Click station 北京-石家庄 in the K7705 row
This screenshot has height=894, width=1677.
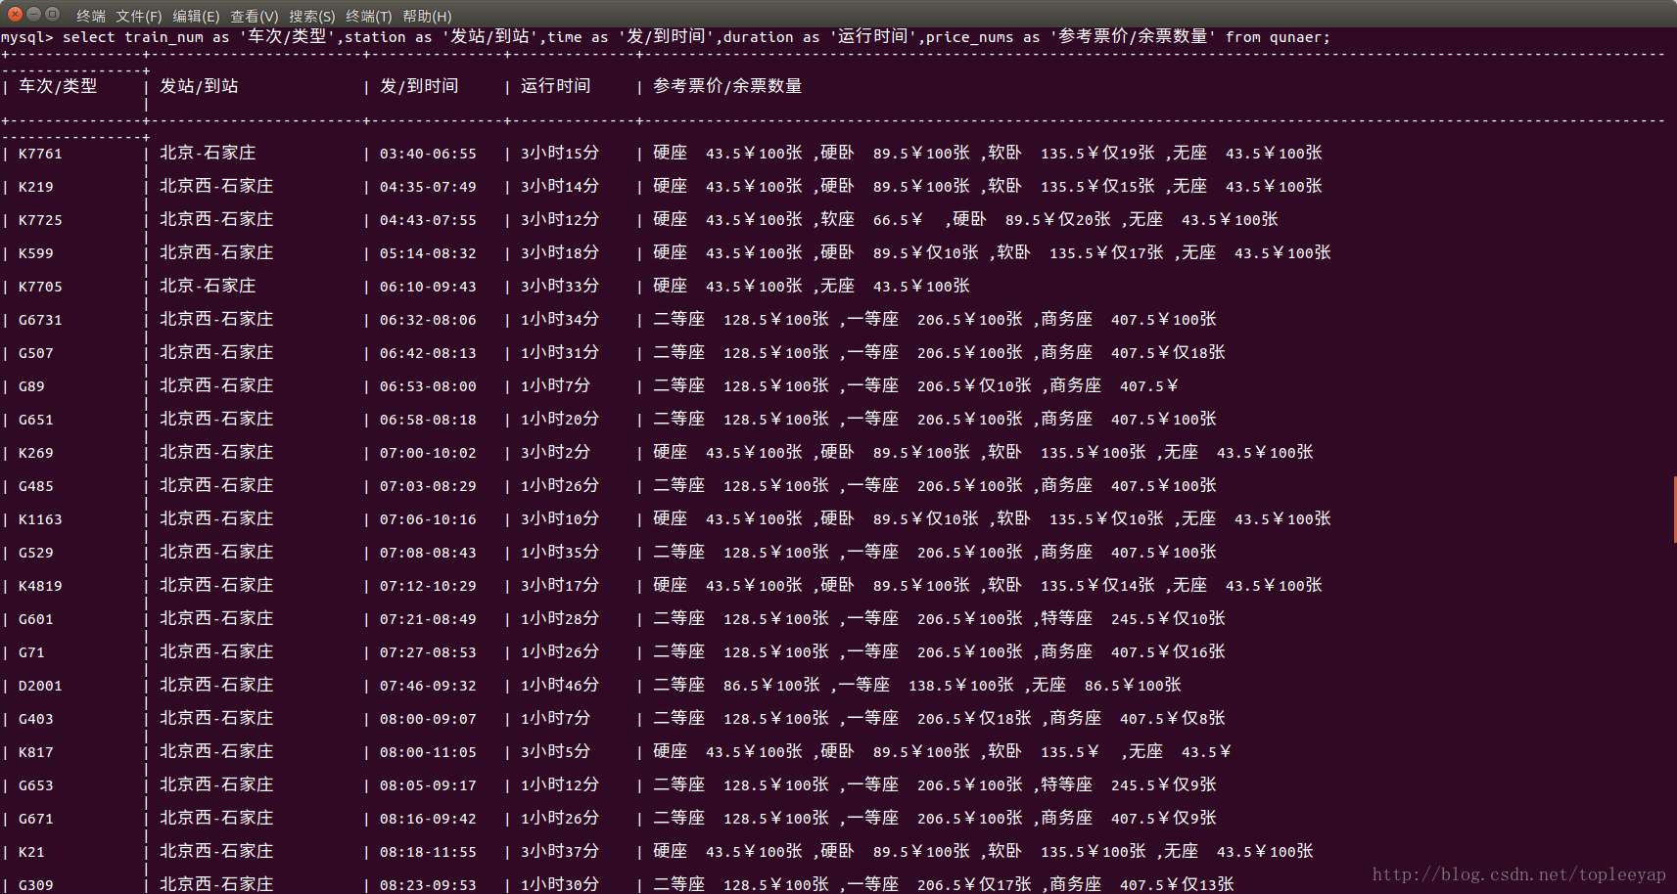click(208, 287)
